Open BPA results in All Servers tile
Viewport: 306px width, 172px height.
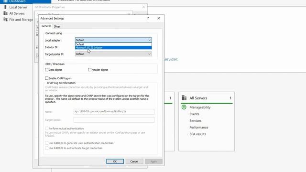pos(197,134)
